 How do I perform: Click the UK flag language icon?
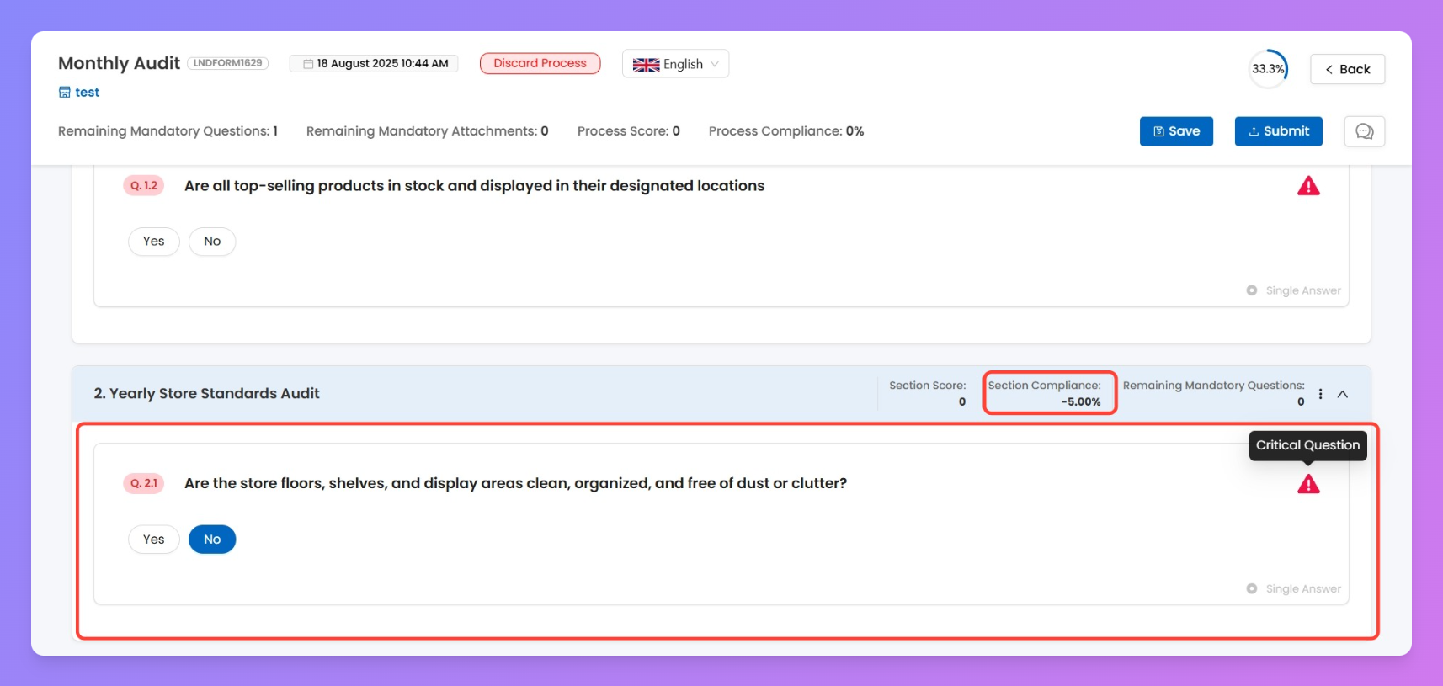coord(646,65)
